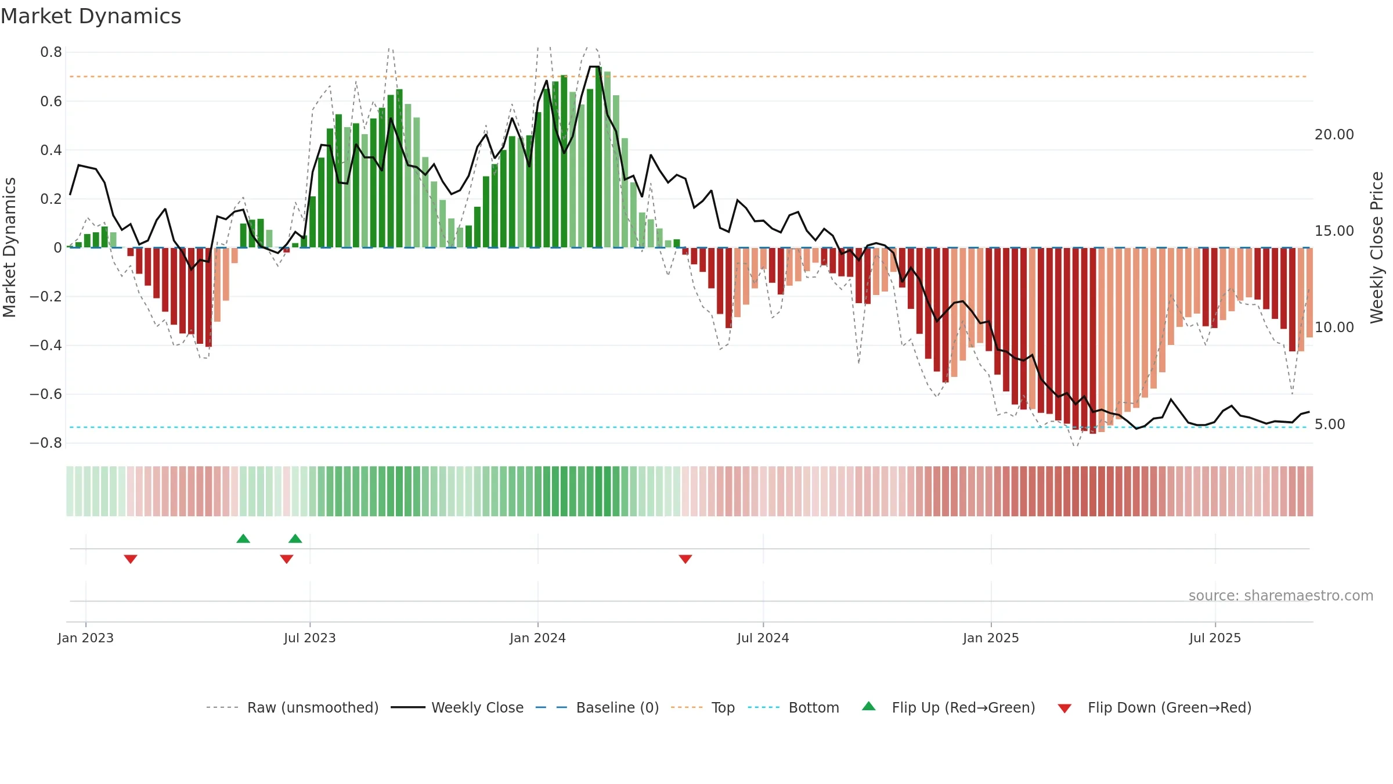The height and width of the screenshot is (784, 1393).
Task: Click the 10.00 price axis tick label
Action: pos(1334,328)
